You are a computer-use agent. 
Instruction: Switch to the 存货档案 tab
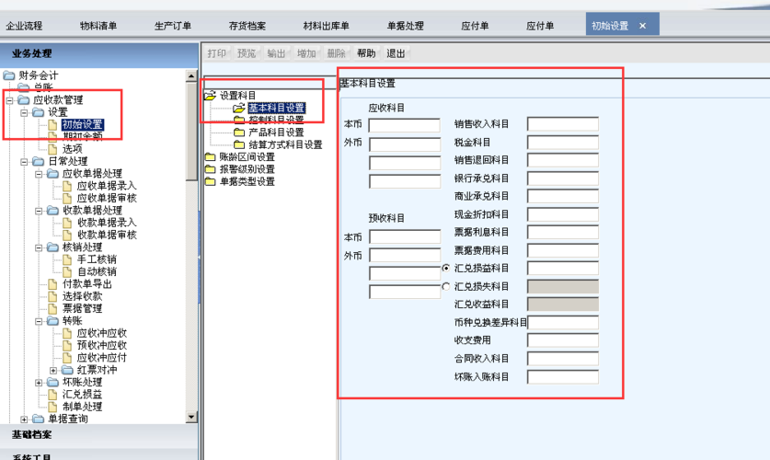[x=247, y=26]
